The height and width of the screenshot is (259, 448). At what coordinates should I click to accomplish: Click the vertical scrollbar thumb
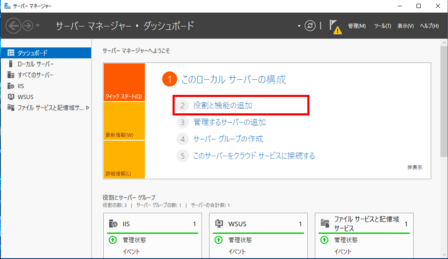point(444,101)
